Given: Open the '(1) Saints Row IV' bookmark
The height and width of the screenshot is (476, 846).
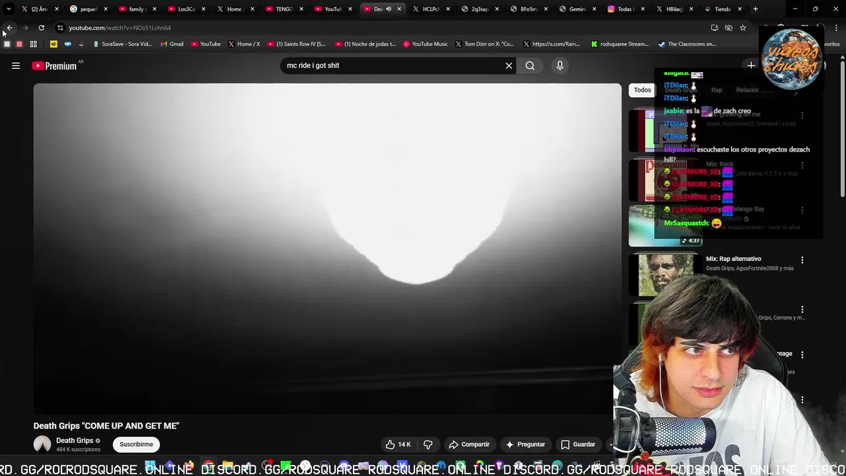Looking at the screenshot, I should (x=296, y=44).
